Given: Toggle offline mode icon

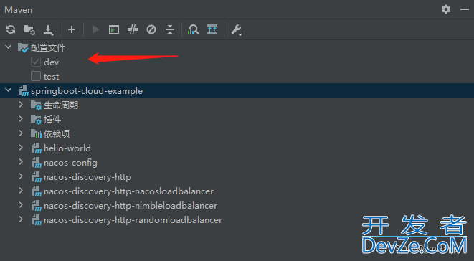Looking at the screenshot, I should 133,29.
